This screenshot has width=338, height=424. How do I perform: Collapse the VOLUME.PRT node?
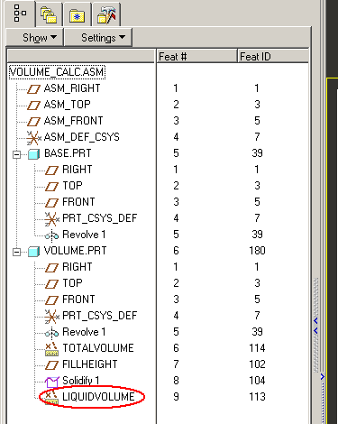[x=17, y=252]
